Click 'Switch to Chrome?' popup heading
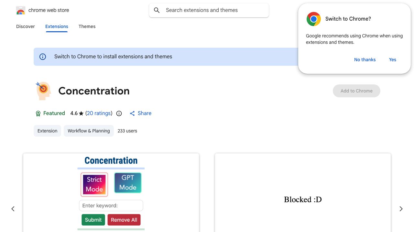 coord(348,19)
